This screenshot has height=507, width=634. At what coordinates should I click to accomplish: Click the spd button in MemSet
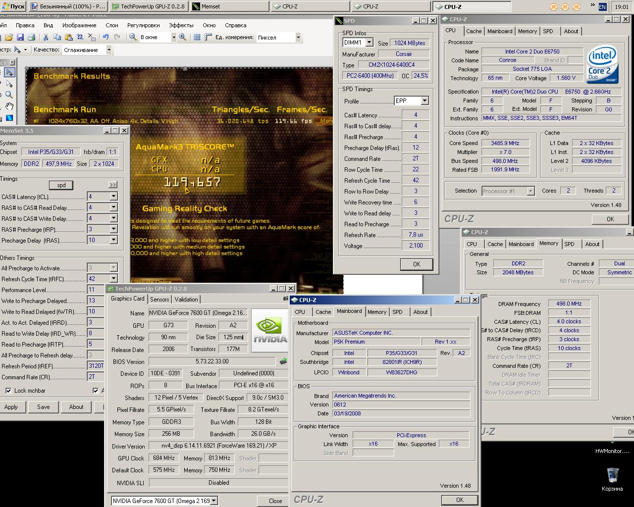click(61, 185)
